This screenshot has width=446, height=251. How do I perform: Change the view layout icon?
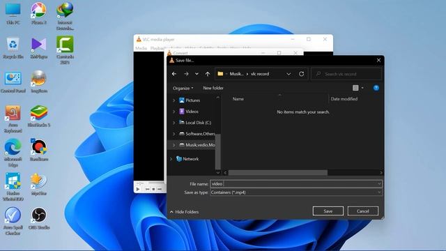click(355, 88)
